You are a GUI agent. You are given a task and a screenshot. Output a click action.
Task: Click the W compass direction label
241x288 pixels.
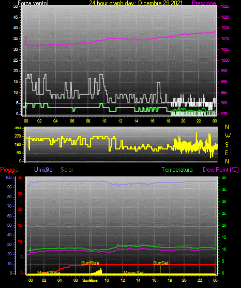[228, 136]
